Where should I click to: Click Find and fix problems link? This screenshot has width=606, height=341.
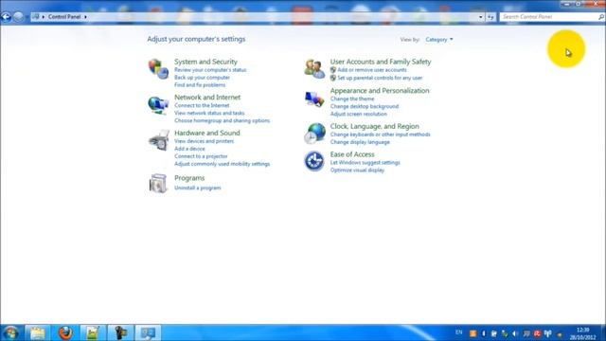[x=200, y=85]
